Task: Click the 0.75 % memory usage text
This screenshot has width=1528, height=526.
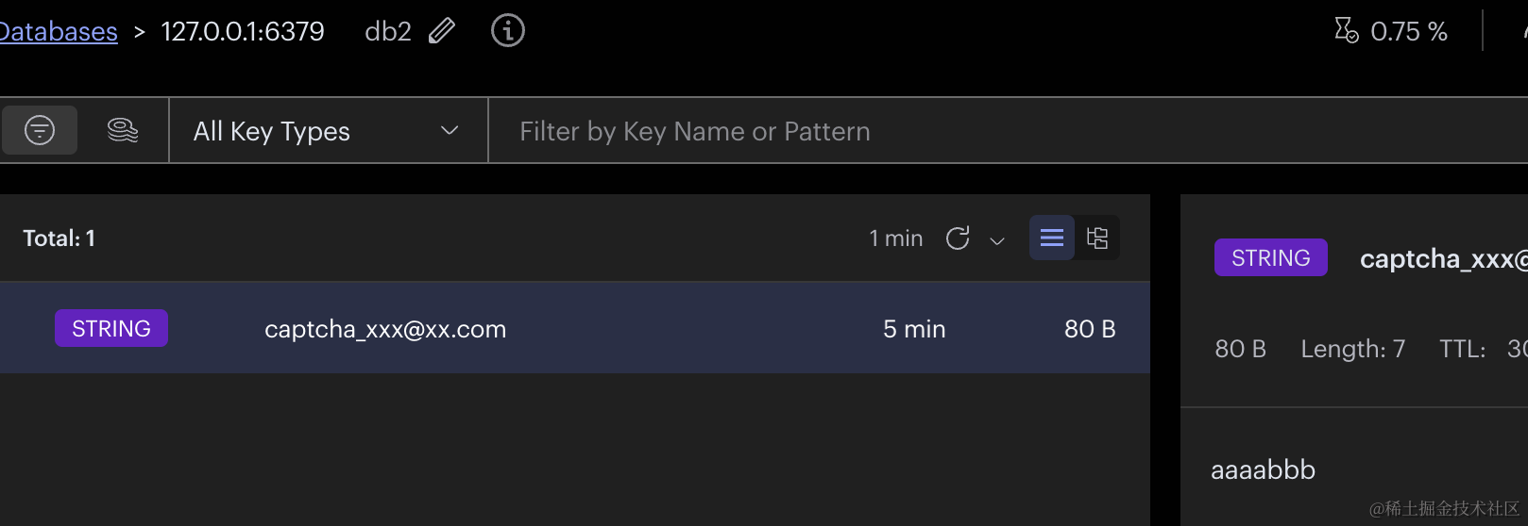Action: [1408, 32]
